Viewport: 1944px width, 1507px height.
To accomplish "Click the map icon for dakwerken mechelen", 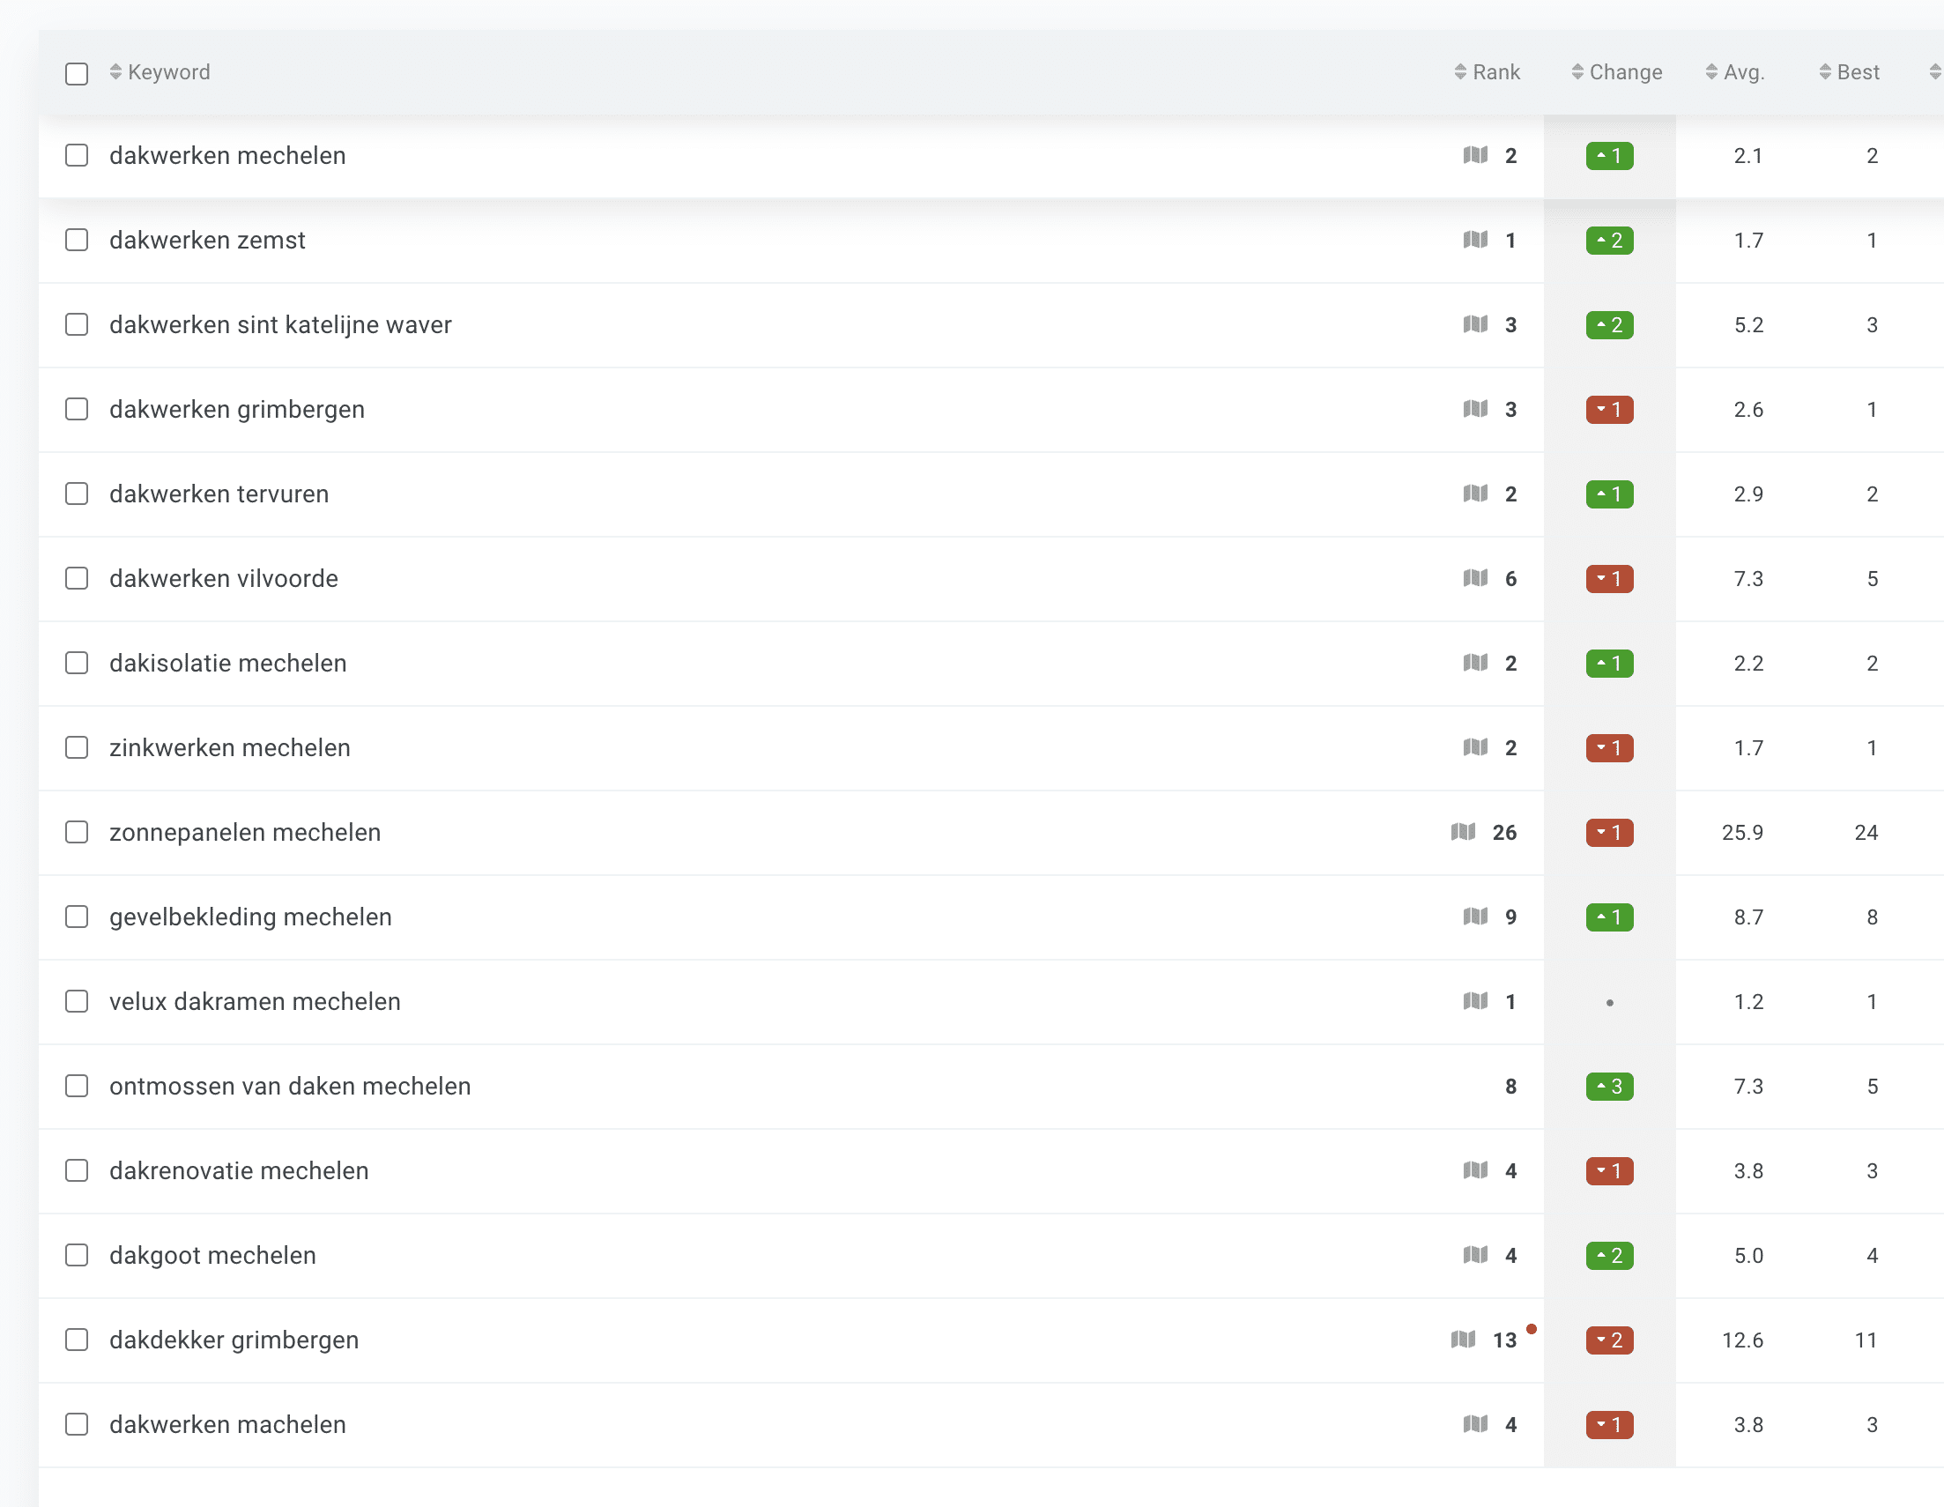I will (x=1475, y=155).
